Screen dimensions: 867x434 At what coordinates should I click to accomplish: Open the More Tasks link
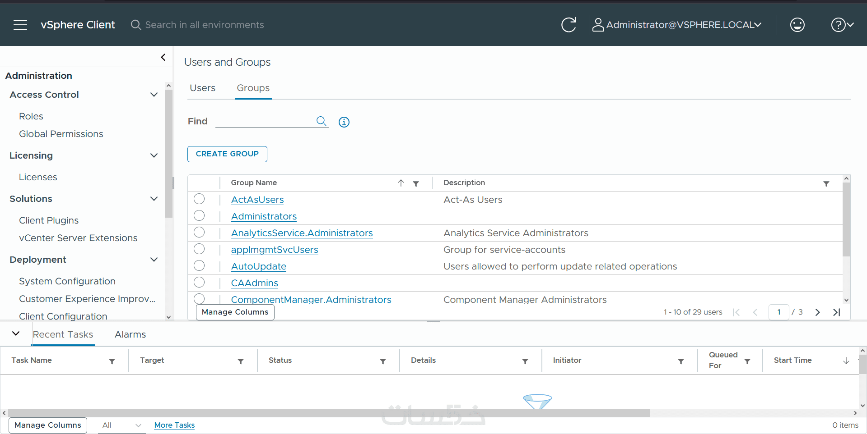point(174,425)
